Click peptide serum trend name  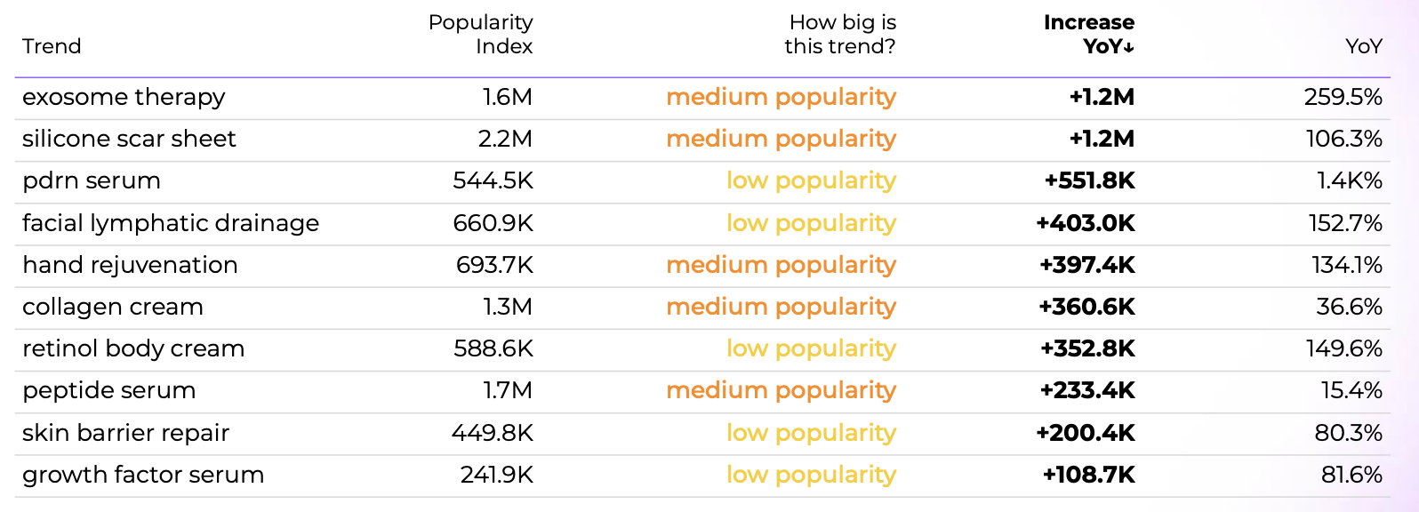[x=108, y=390]
